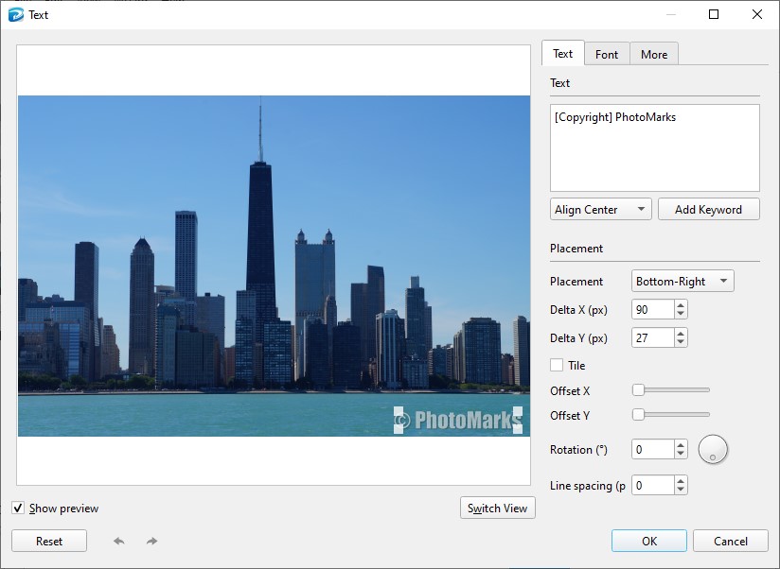Click the undo arrow icon
Viewport: 780px width, 569px height.
tap(119, 541)
